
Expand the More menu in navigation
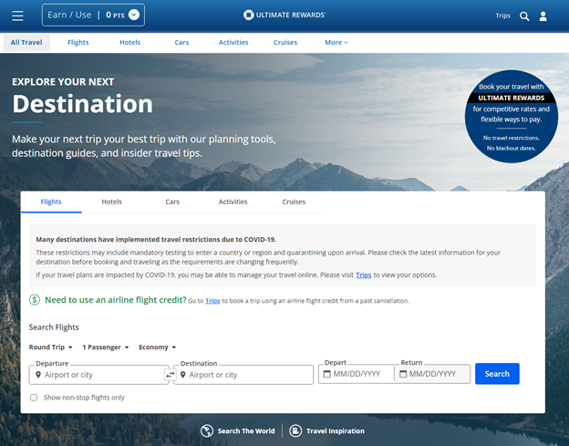point(336,43)
